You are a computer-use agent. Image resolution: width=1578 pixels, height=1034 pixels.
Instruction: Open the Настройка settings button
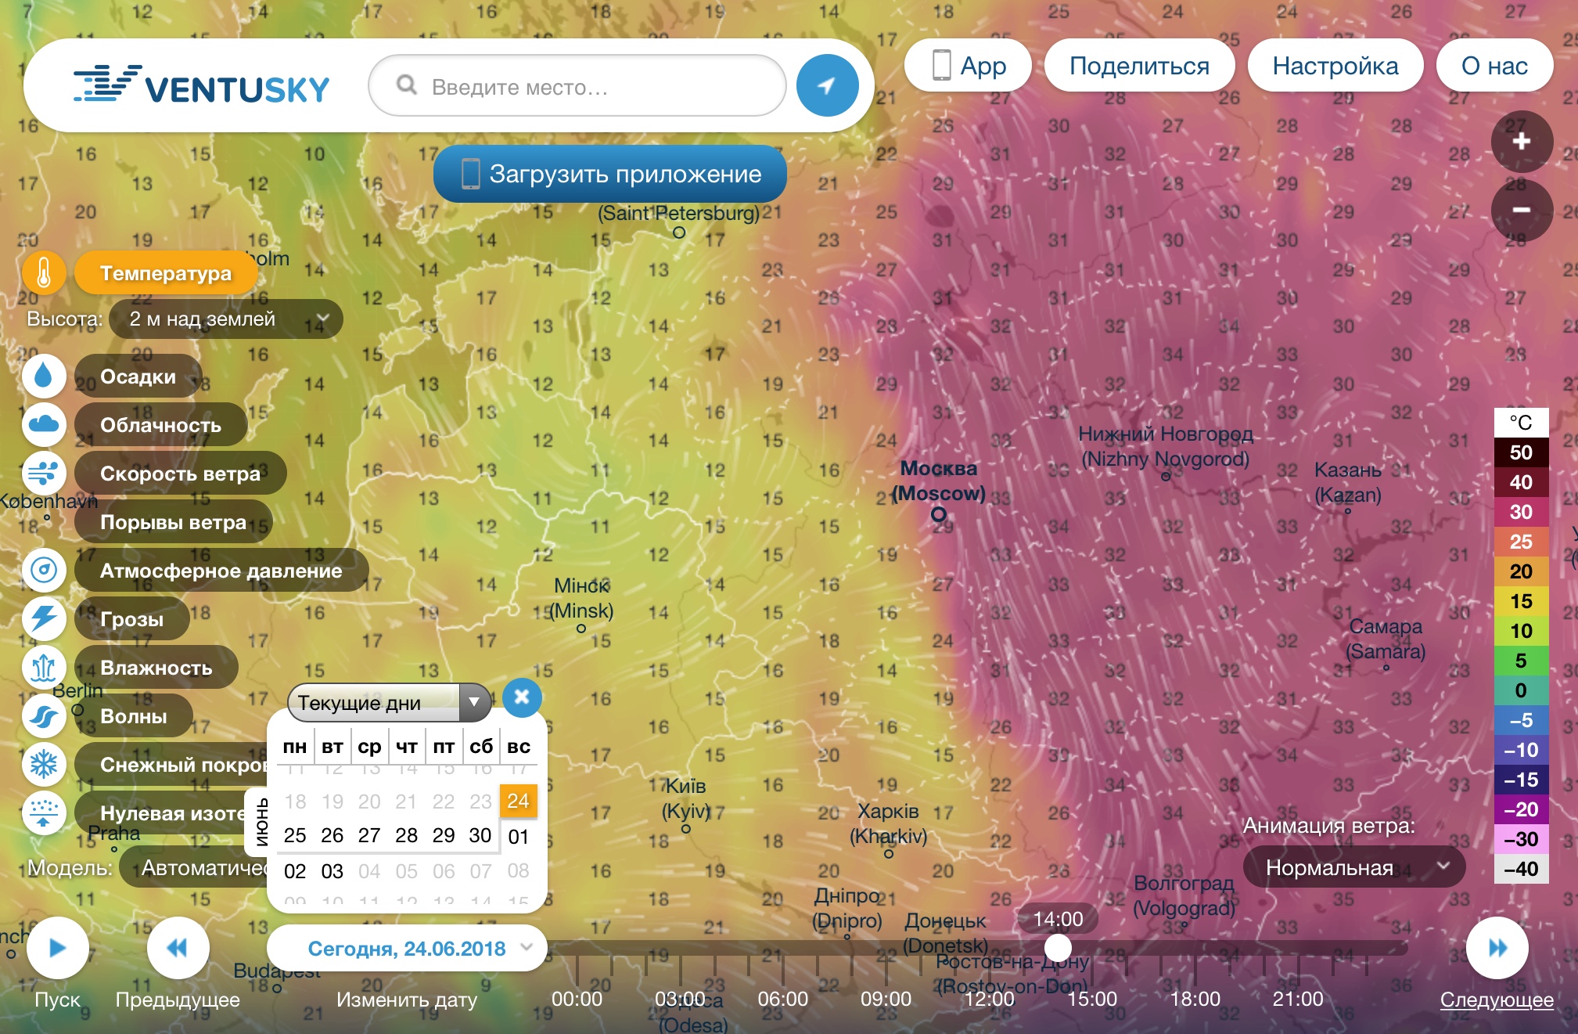(x=1335, y=66)
